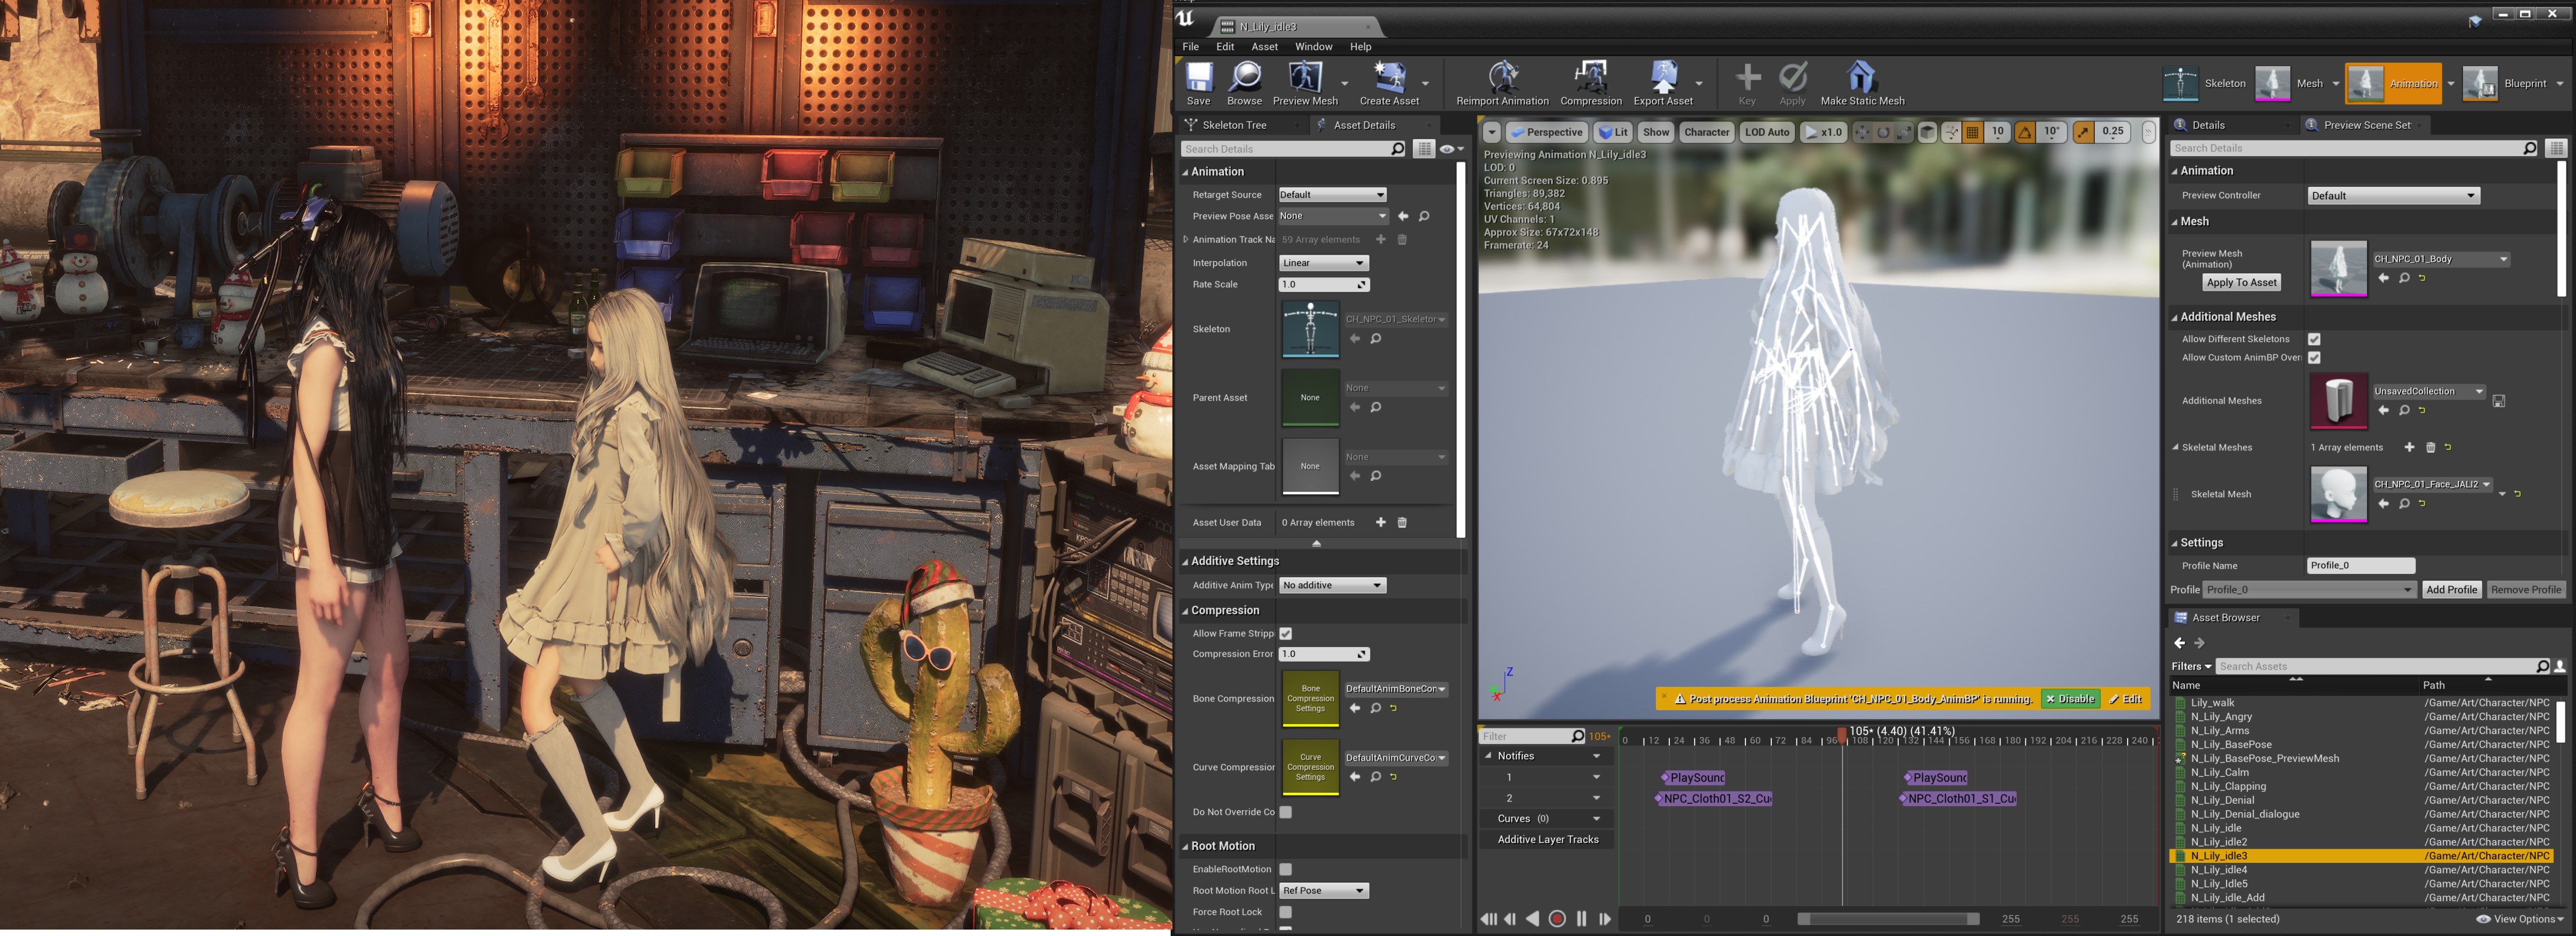Jump to the start of the animation
2576x936 pixels.
pos(1489,919)
